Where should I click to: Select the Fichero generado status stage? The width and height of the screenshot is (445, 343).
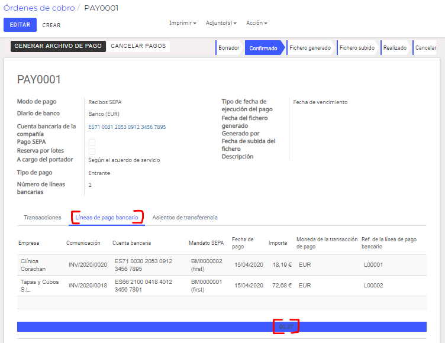pyautogui.click(x=310, y=48)
